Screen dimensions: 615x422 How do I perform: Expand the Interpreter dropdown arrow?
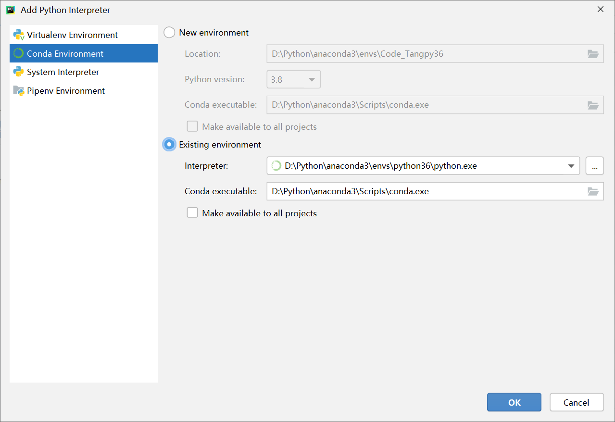click(x=571, y=166)
